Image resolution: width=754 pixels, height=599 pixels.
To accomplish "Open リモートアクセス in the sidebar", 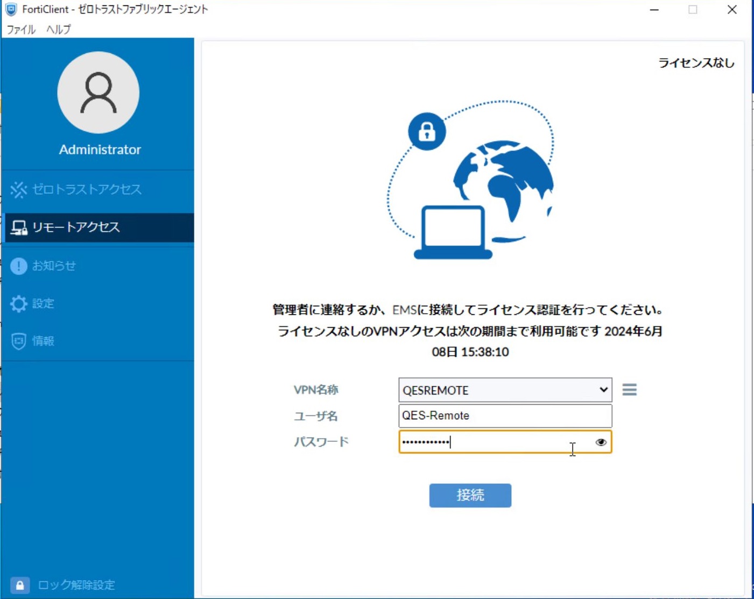I will (x=100, y=227).
